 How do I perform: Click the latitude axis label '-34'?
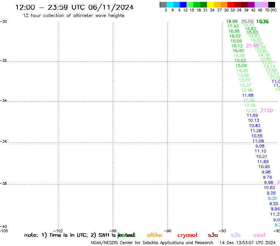(x=3, y=101)
